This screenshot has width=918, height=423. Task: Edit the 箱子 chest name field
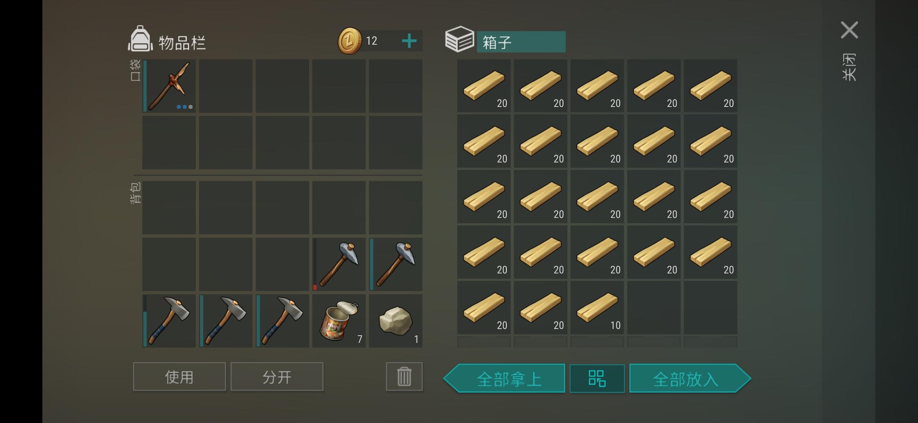pos(521,42)
